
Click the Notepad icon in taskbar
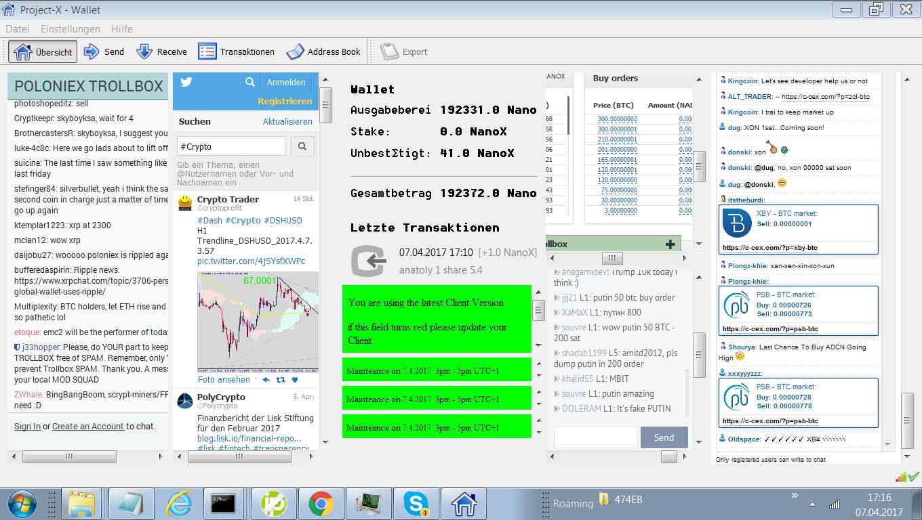click(x=130, y=504)
